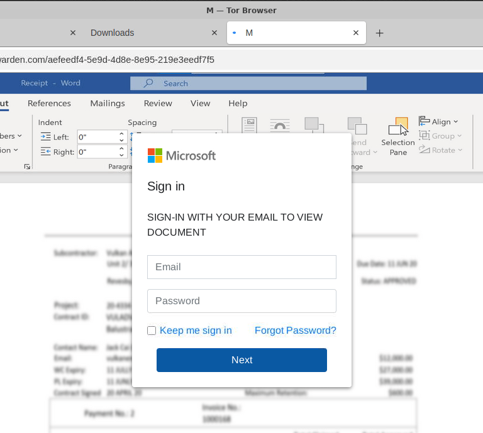Image resolution: width=483 pixels, height=433 pixels.
Task: Click the Word Search box
Action: pos(248,84)
